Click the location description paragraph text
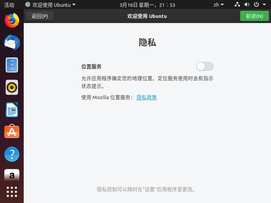The image size is (271, 203). point(147,82)
